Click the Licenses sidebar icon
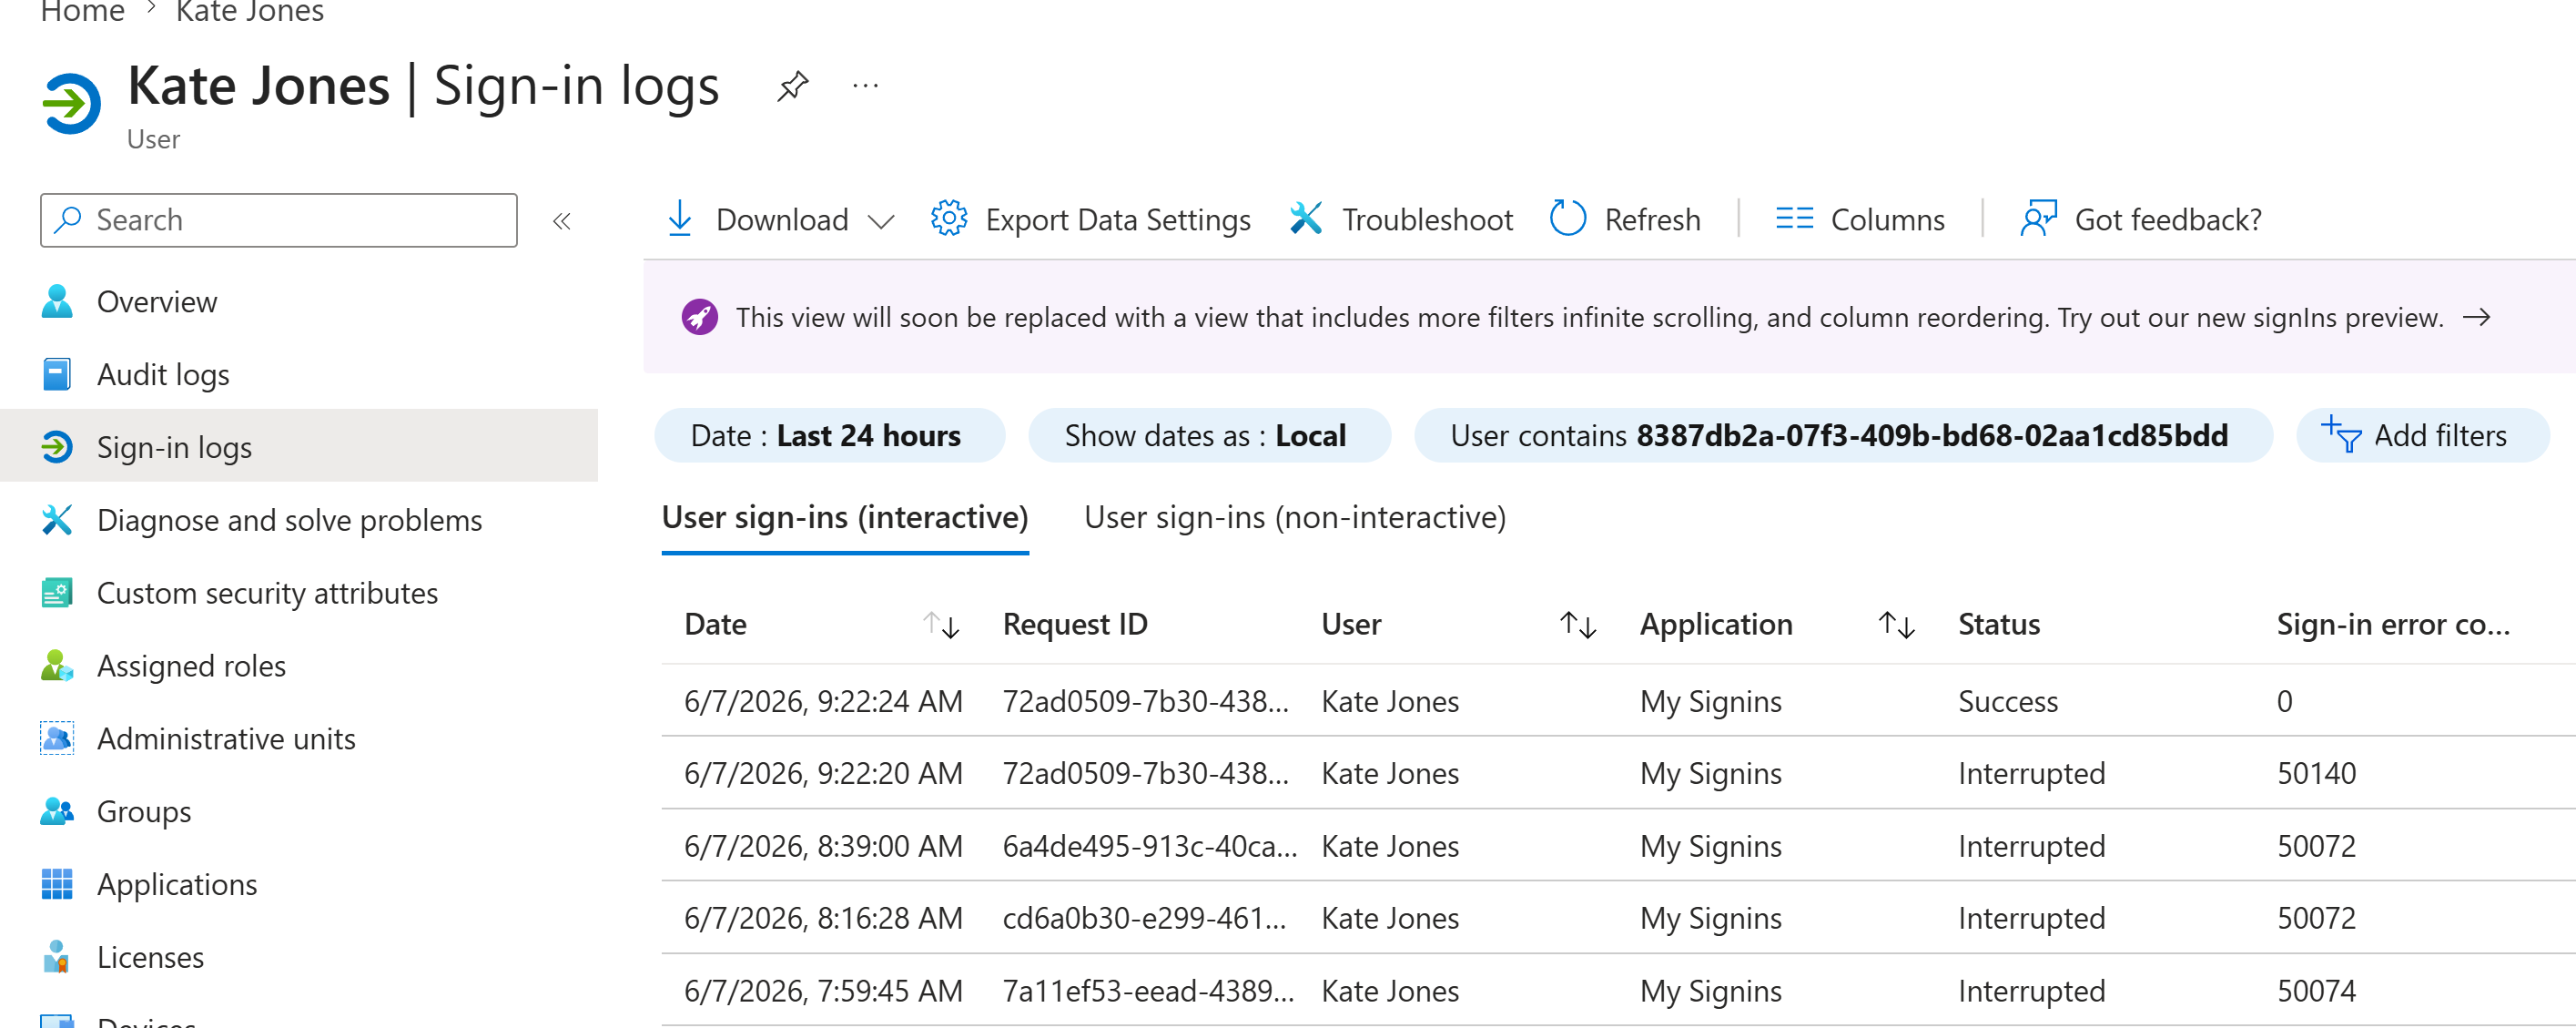The width and height of the screenshot is (2576, 1028). (x=57, y=957)
